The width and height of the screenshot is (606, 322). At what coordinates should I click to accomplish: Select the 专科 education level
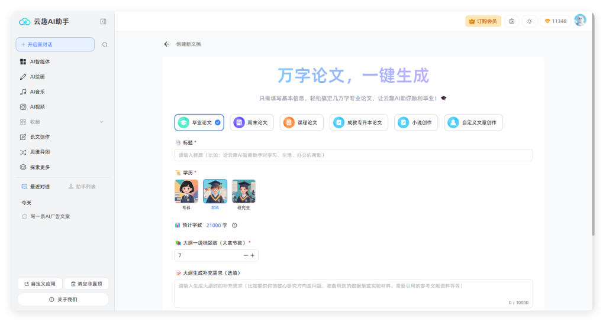186,192
